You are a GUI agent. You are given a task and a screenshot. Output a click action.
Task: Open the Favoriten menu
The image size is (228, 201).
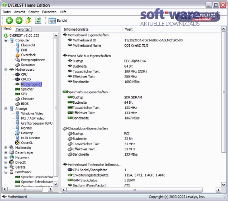[x=49, y=12]
